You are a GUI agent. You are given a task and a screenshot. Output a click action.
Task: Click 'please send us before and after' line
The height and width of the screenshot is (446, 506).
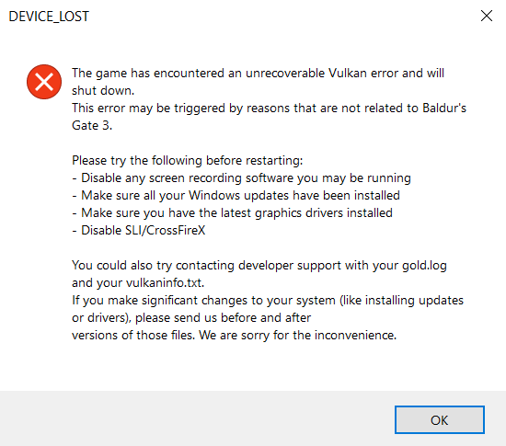click(191, 317)
